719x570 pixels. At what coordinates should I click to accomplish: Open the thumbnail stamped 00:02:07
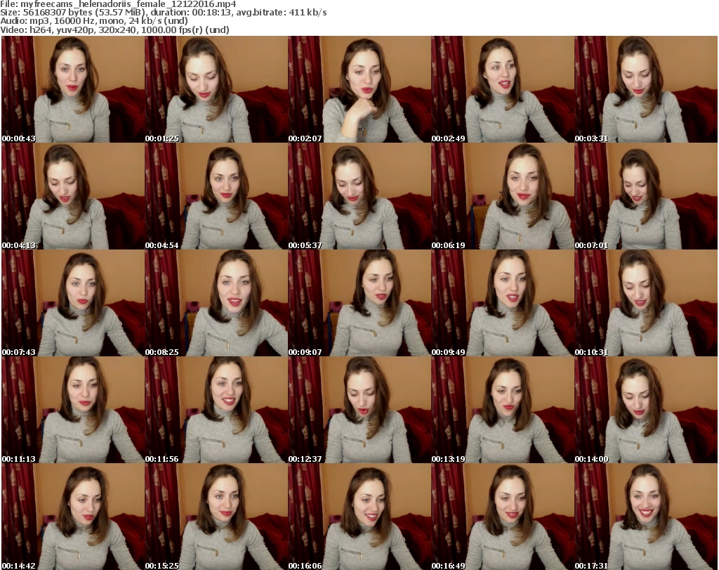359,89
